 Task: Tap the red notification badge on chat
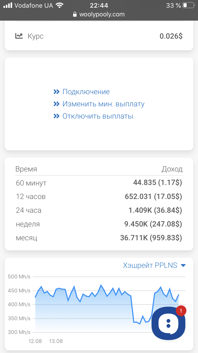pos(181,311)
